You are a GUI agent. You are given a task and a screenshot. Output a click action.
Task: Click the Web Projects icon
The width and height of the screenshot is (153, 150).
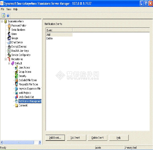click(16, 93)
